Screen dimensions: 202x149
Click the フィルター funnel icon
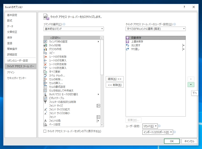(45, 102)
